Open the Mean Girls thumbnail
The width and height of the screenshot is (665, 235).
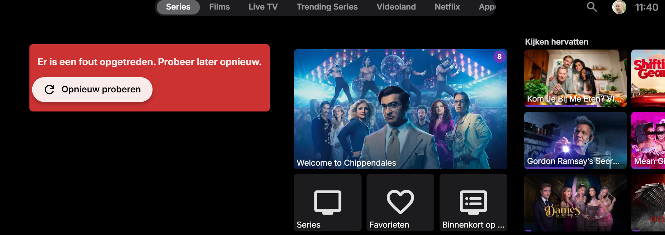(x=648, y=141)
